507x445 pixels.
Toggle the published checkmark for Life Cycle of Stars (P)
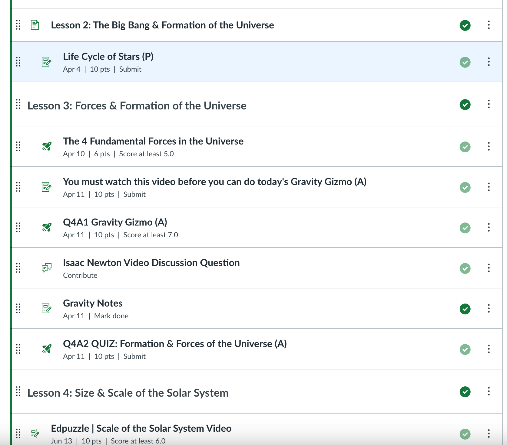coord(465,62)
